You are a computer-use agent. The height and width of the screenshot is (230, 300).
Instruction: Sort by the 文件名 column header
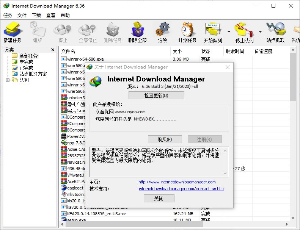[115, 51]
